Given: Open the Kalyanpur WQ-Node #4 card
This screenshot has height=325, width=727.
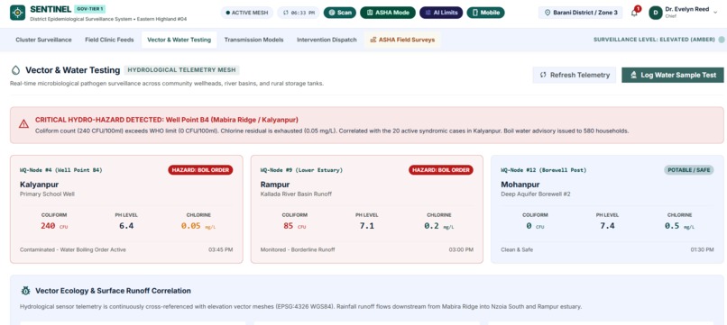Looking at the screenshot, I should click(126, 209).
